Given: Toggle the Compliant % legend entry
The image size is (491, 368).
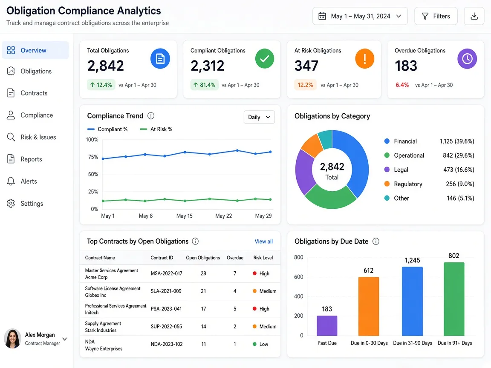Looking at the screenshot, I should click(107, 129).
